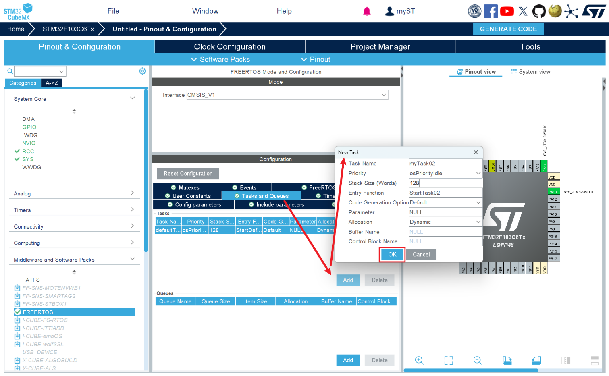Screen dimensions: 609x376
Task: Zoom out on the pinout view
Action: pyautogui.click(x=478, y=360)
